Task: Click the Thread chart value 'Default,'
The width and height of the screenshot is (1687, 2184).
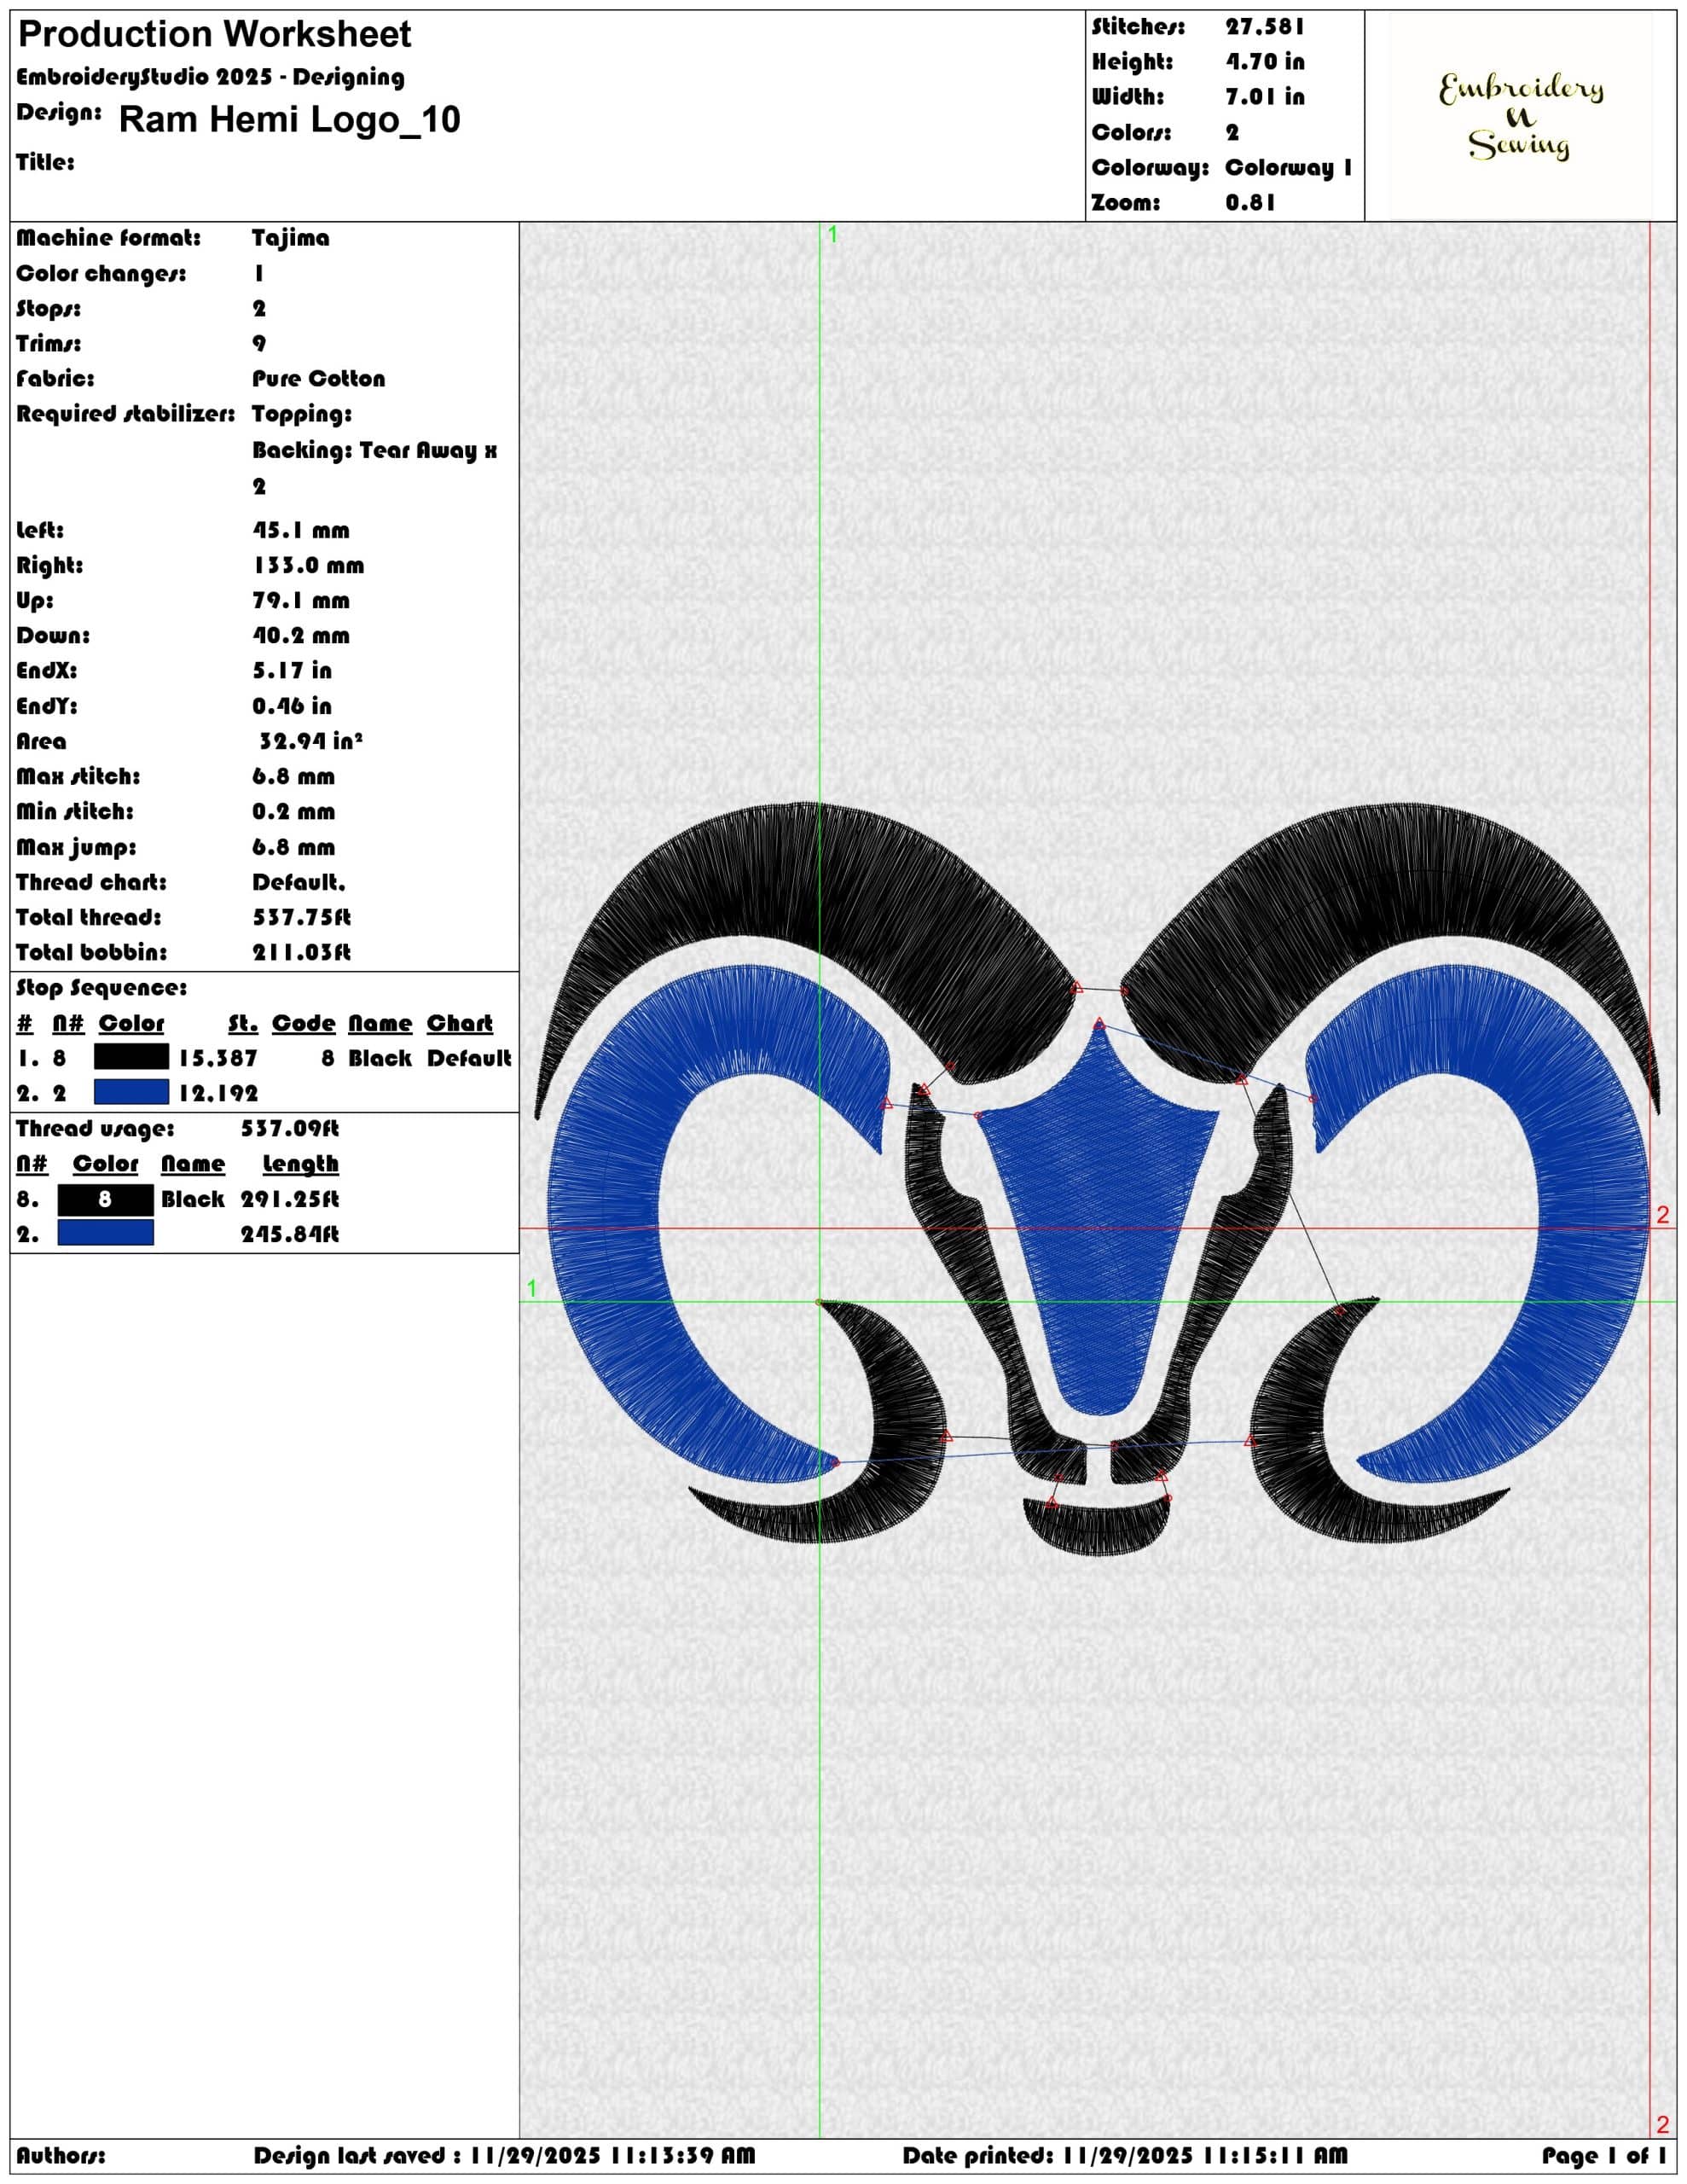Action: pyautogui.click(x=298, y=882)
